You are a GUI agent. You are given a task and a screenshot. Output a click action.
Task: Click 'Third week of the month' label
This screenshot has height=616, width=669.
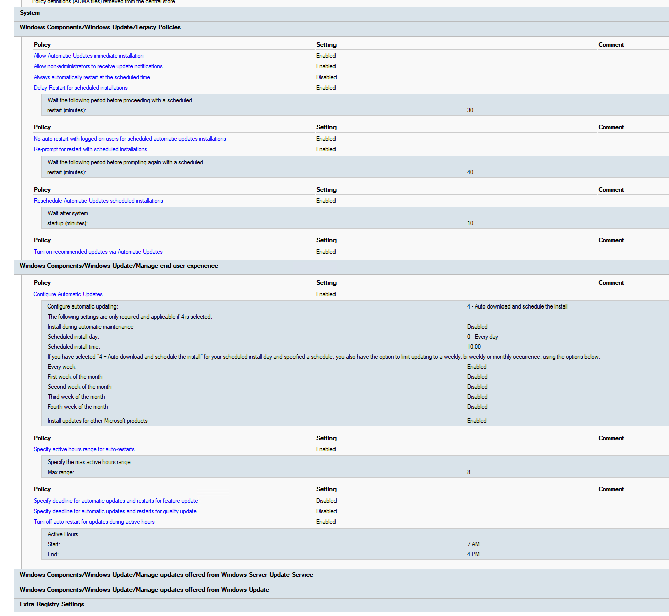point(76,397)
